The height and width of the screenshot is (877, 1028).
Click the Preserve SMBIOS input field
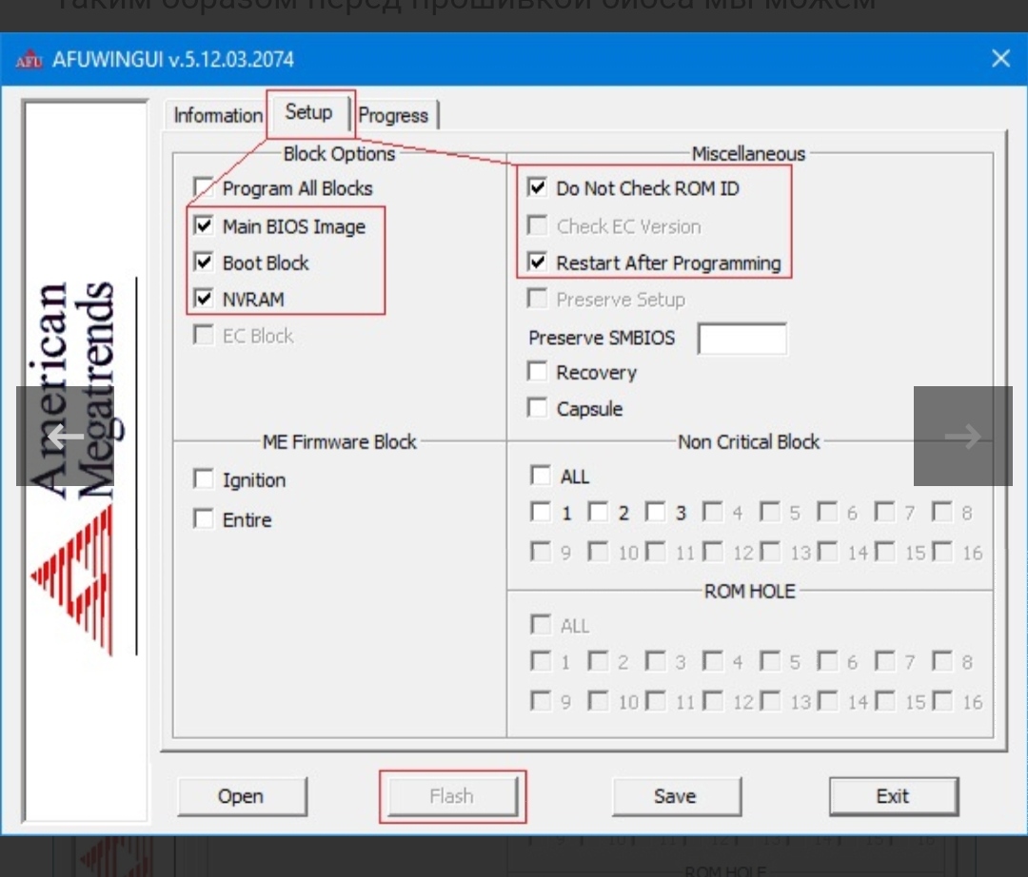(742, 338)
